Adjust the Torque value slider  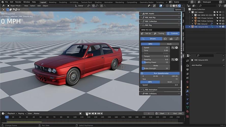[156, 56]
